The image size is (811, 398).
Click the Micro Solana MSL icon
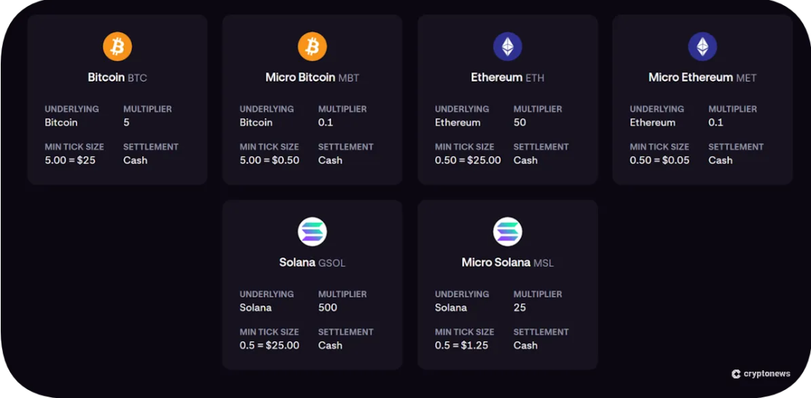coord(508,233)
